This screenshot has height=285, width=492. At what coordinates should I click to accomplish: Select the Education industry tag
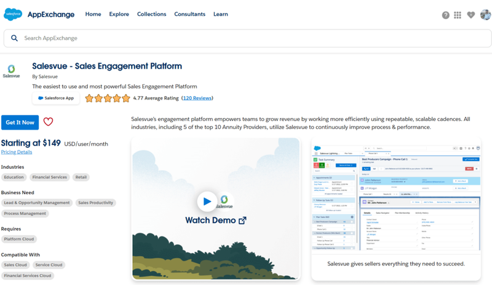[x=14, y=177]
